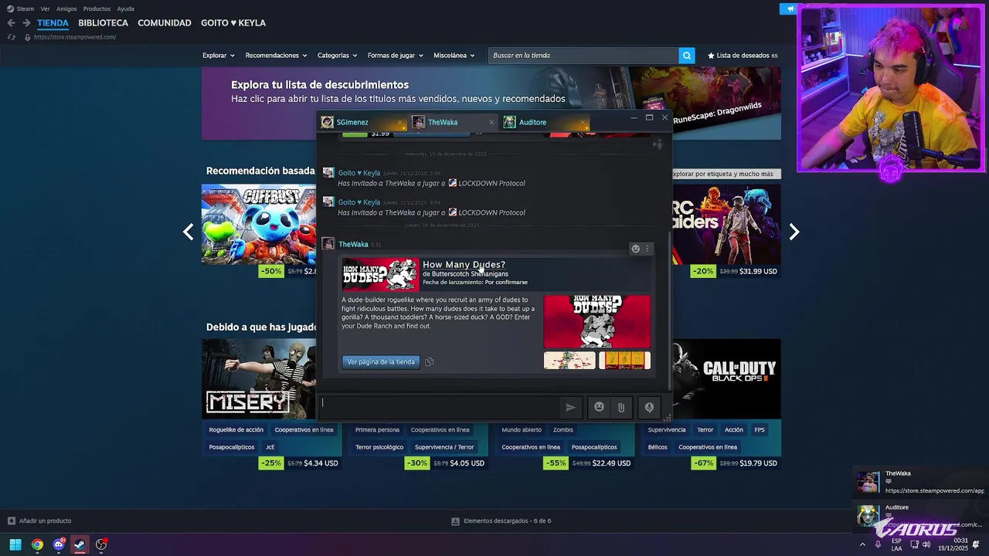Close the SGimenez chat tab

[x=399, y=122]
